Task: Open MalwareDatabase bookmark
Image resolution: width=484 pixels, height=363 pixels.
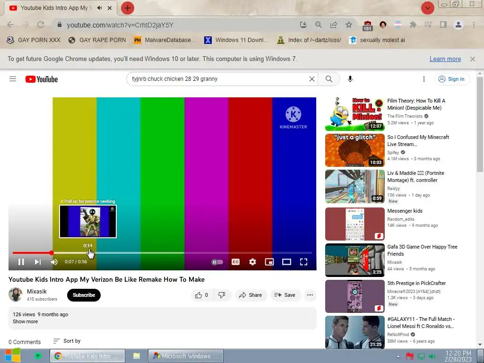Action: point(165,40)
